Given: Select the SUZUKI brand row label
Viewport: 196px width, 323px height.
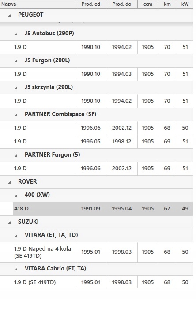Looking at the screenshot, I should coord(28,222).
